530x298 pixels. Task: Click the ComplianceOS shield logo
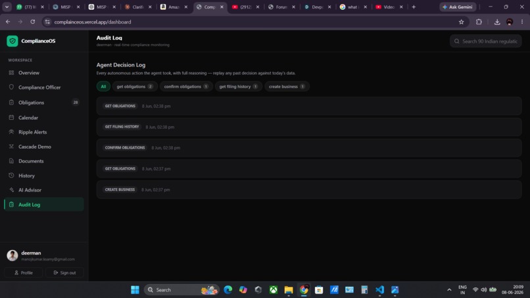[12, 41]
